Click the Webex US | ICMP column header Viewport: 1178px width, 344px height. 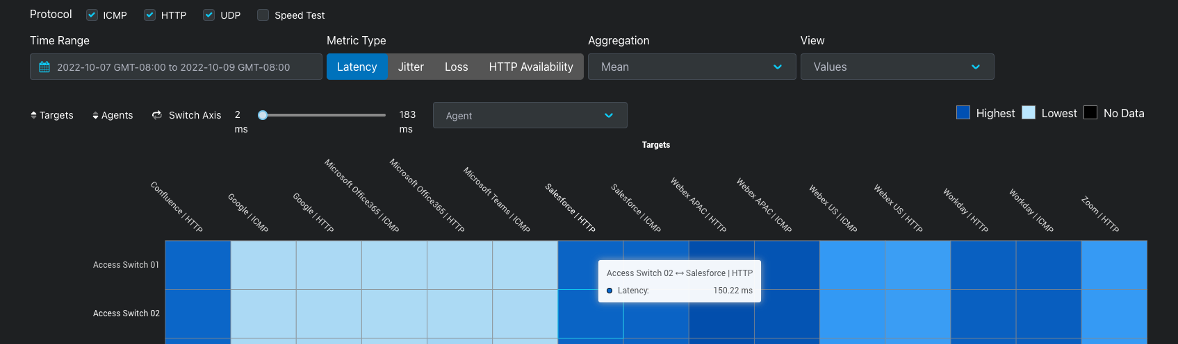[833, 208]
